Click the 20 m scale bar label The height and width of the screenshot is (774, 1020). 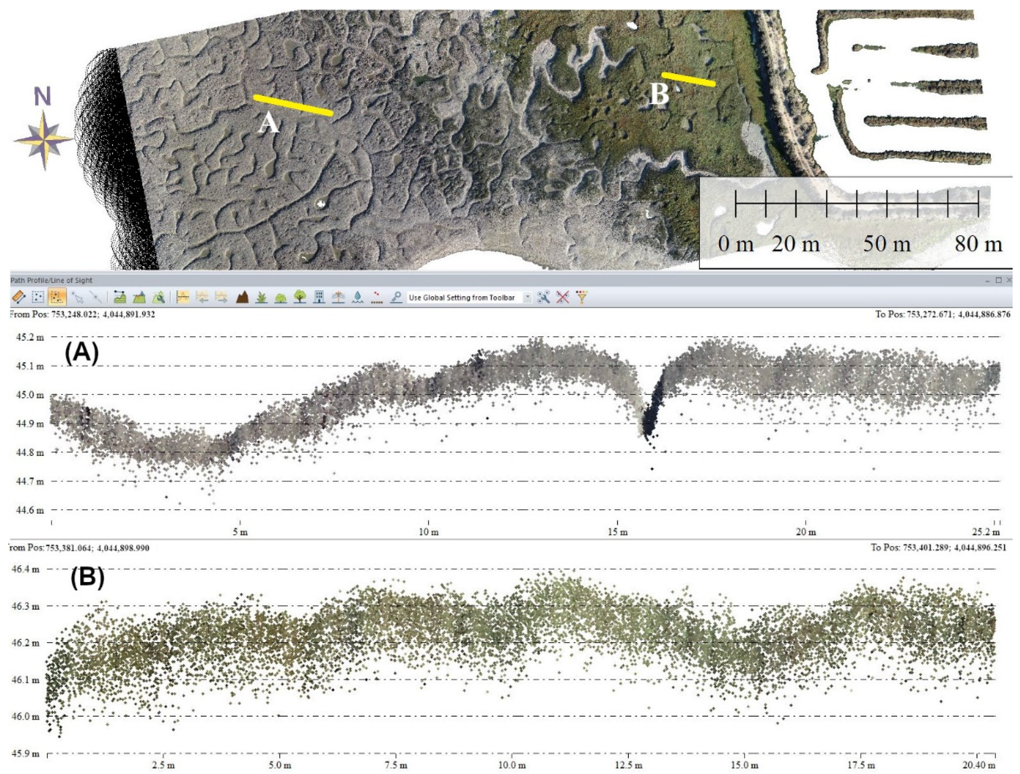[x=795, y=243]
